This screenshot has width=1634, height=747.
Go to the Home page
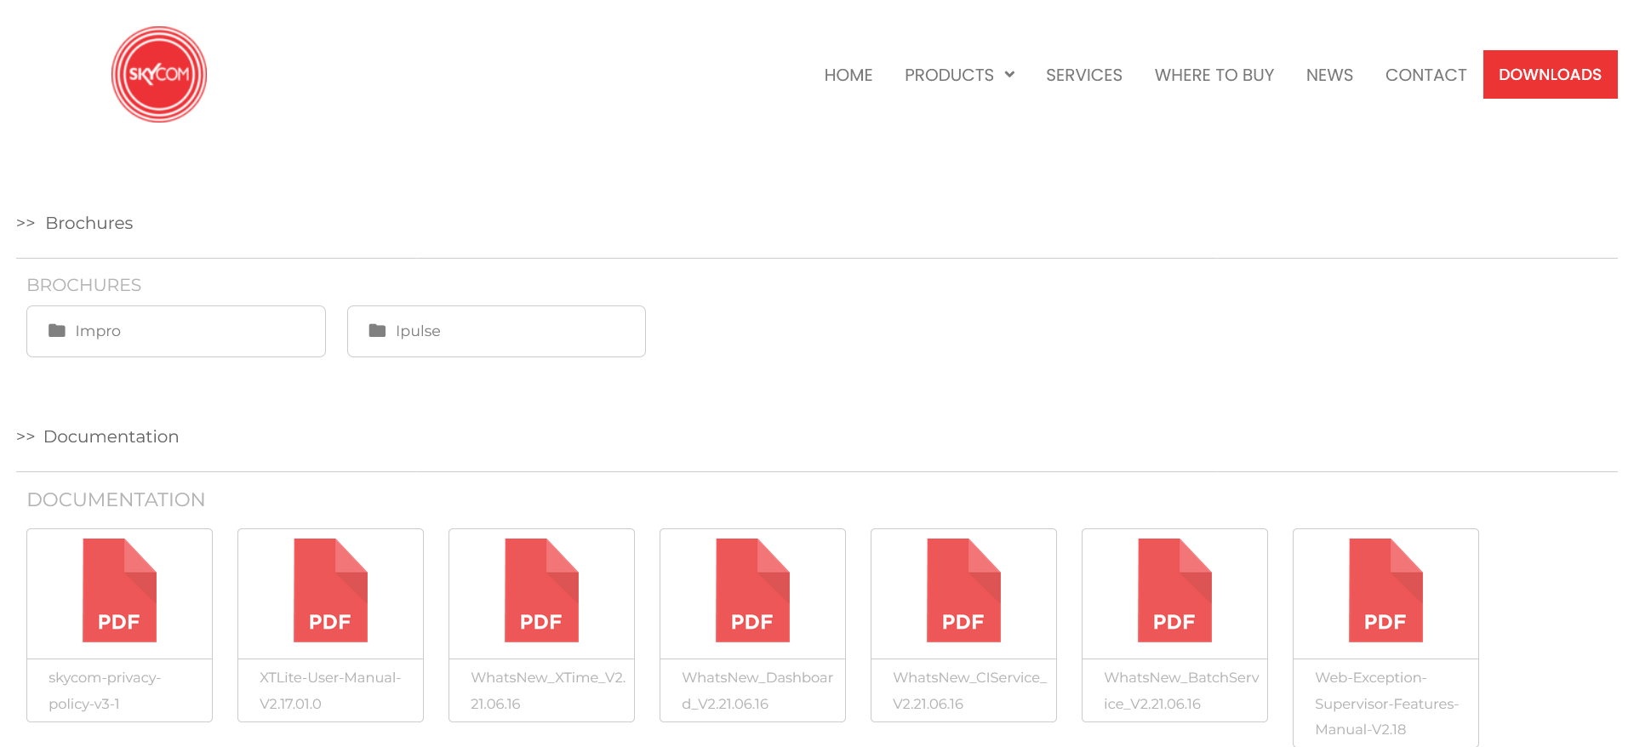tap(848, 75)
